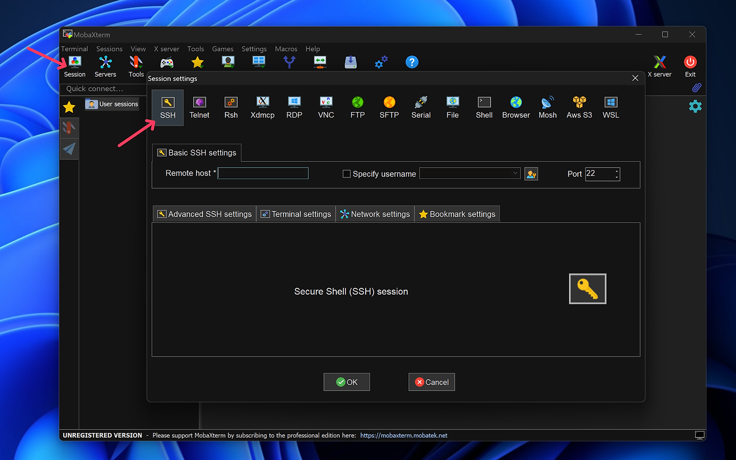Choose the VNC session type
The image size is (736, 460).
click(x=326, y=107)
